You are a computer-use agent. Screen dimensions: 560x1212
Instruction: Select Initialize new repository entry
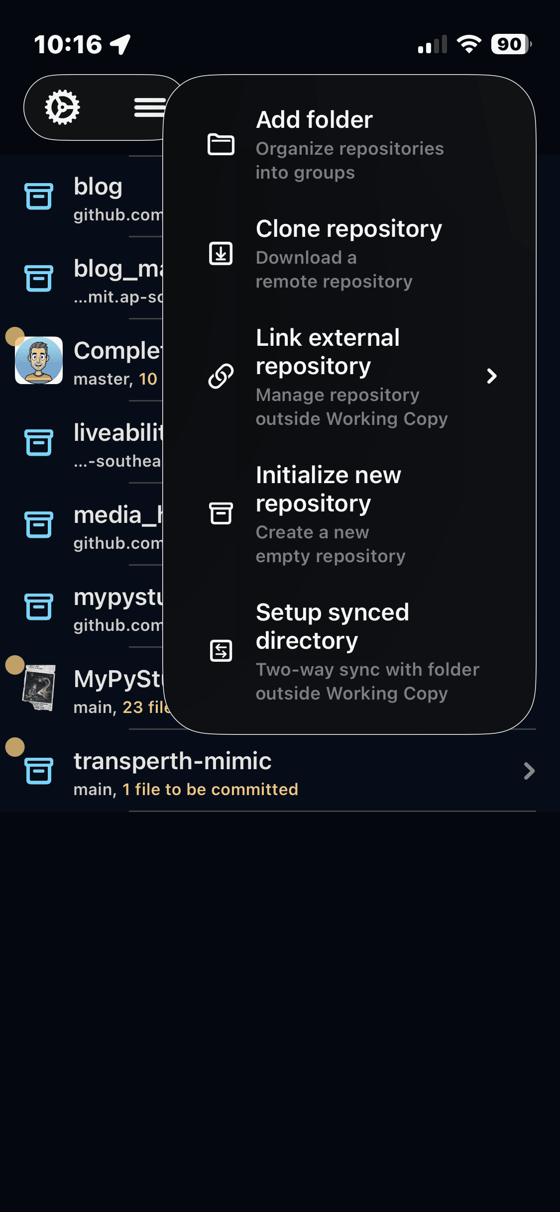click(349, 514)
